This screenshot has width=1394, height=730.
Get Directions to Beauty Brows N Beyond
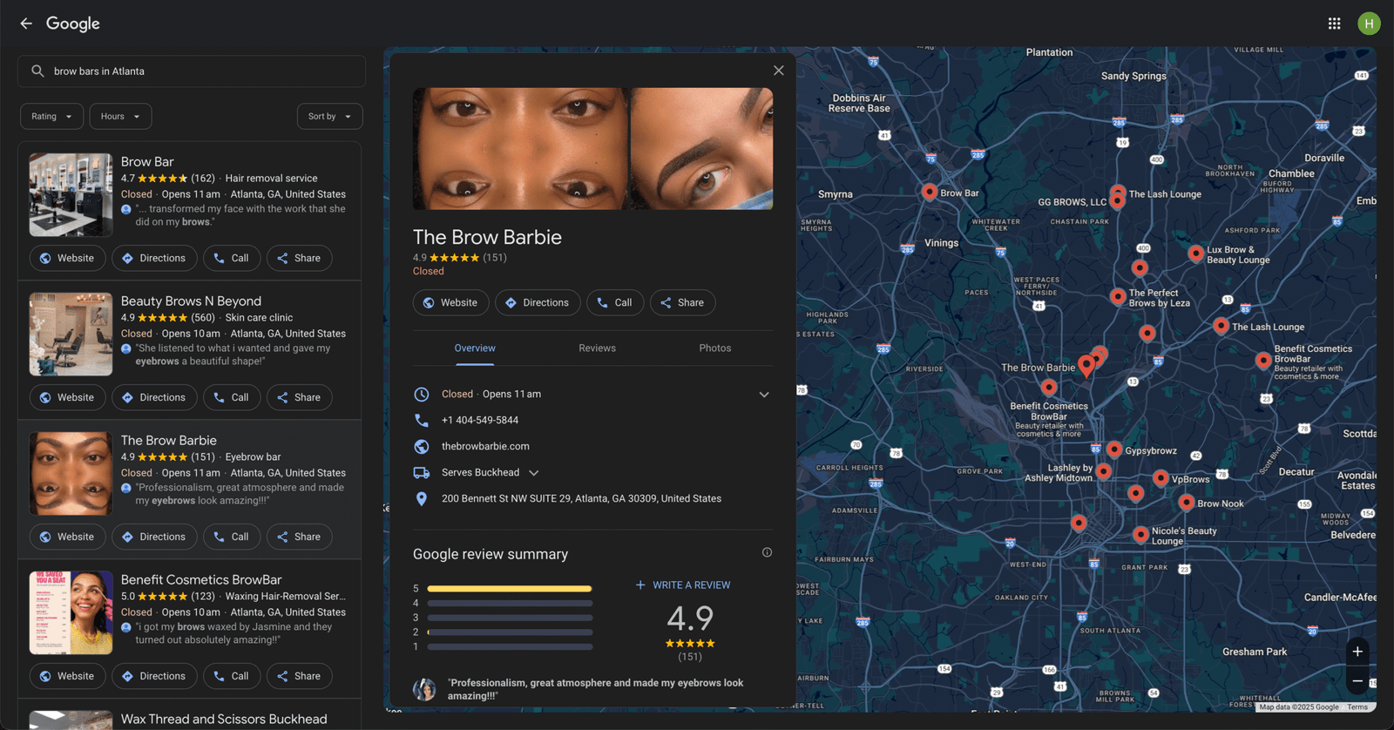coord(154,397)
